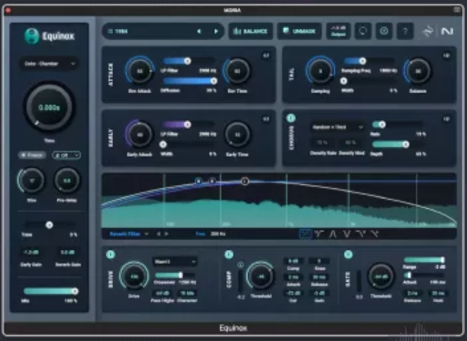Toggle the Freeze button
The image size is (467, 341).
tap(32, 155)
